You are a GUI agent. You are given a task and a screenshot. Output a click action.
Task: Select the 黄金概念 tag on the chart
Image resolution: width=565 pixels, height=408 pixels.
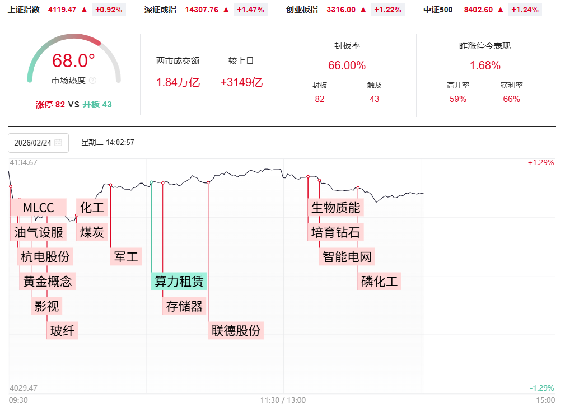[x=48, y=282]
